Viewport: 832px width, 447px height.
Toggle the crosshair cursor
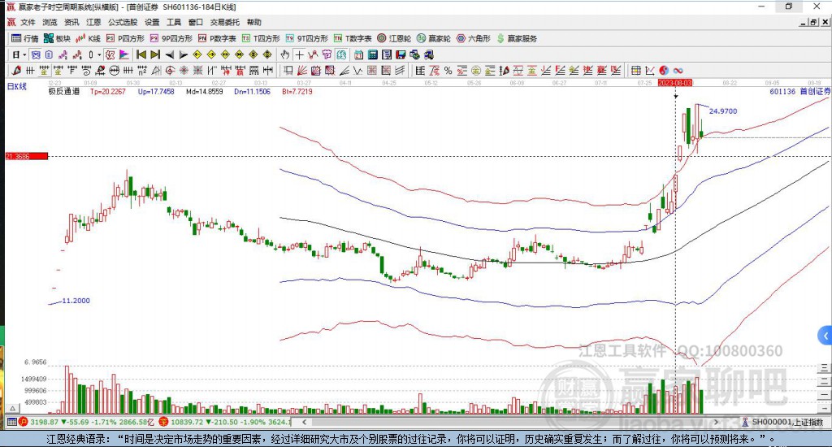point(299,54)
